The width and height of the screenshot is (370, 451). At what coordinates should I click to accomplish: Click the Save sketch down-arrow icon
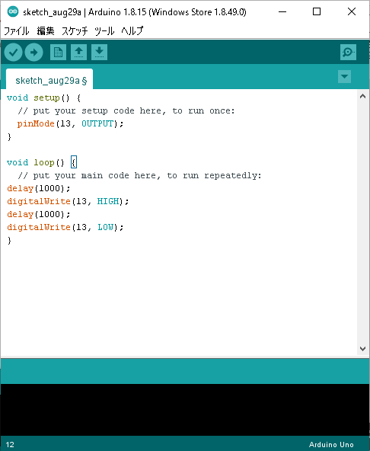point(99,53)
